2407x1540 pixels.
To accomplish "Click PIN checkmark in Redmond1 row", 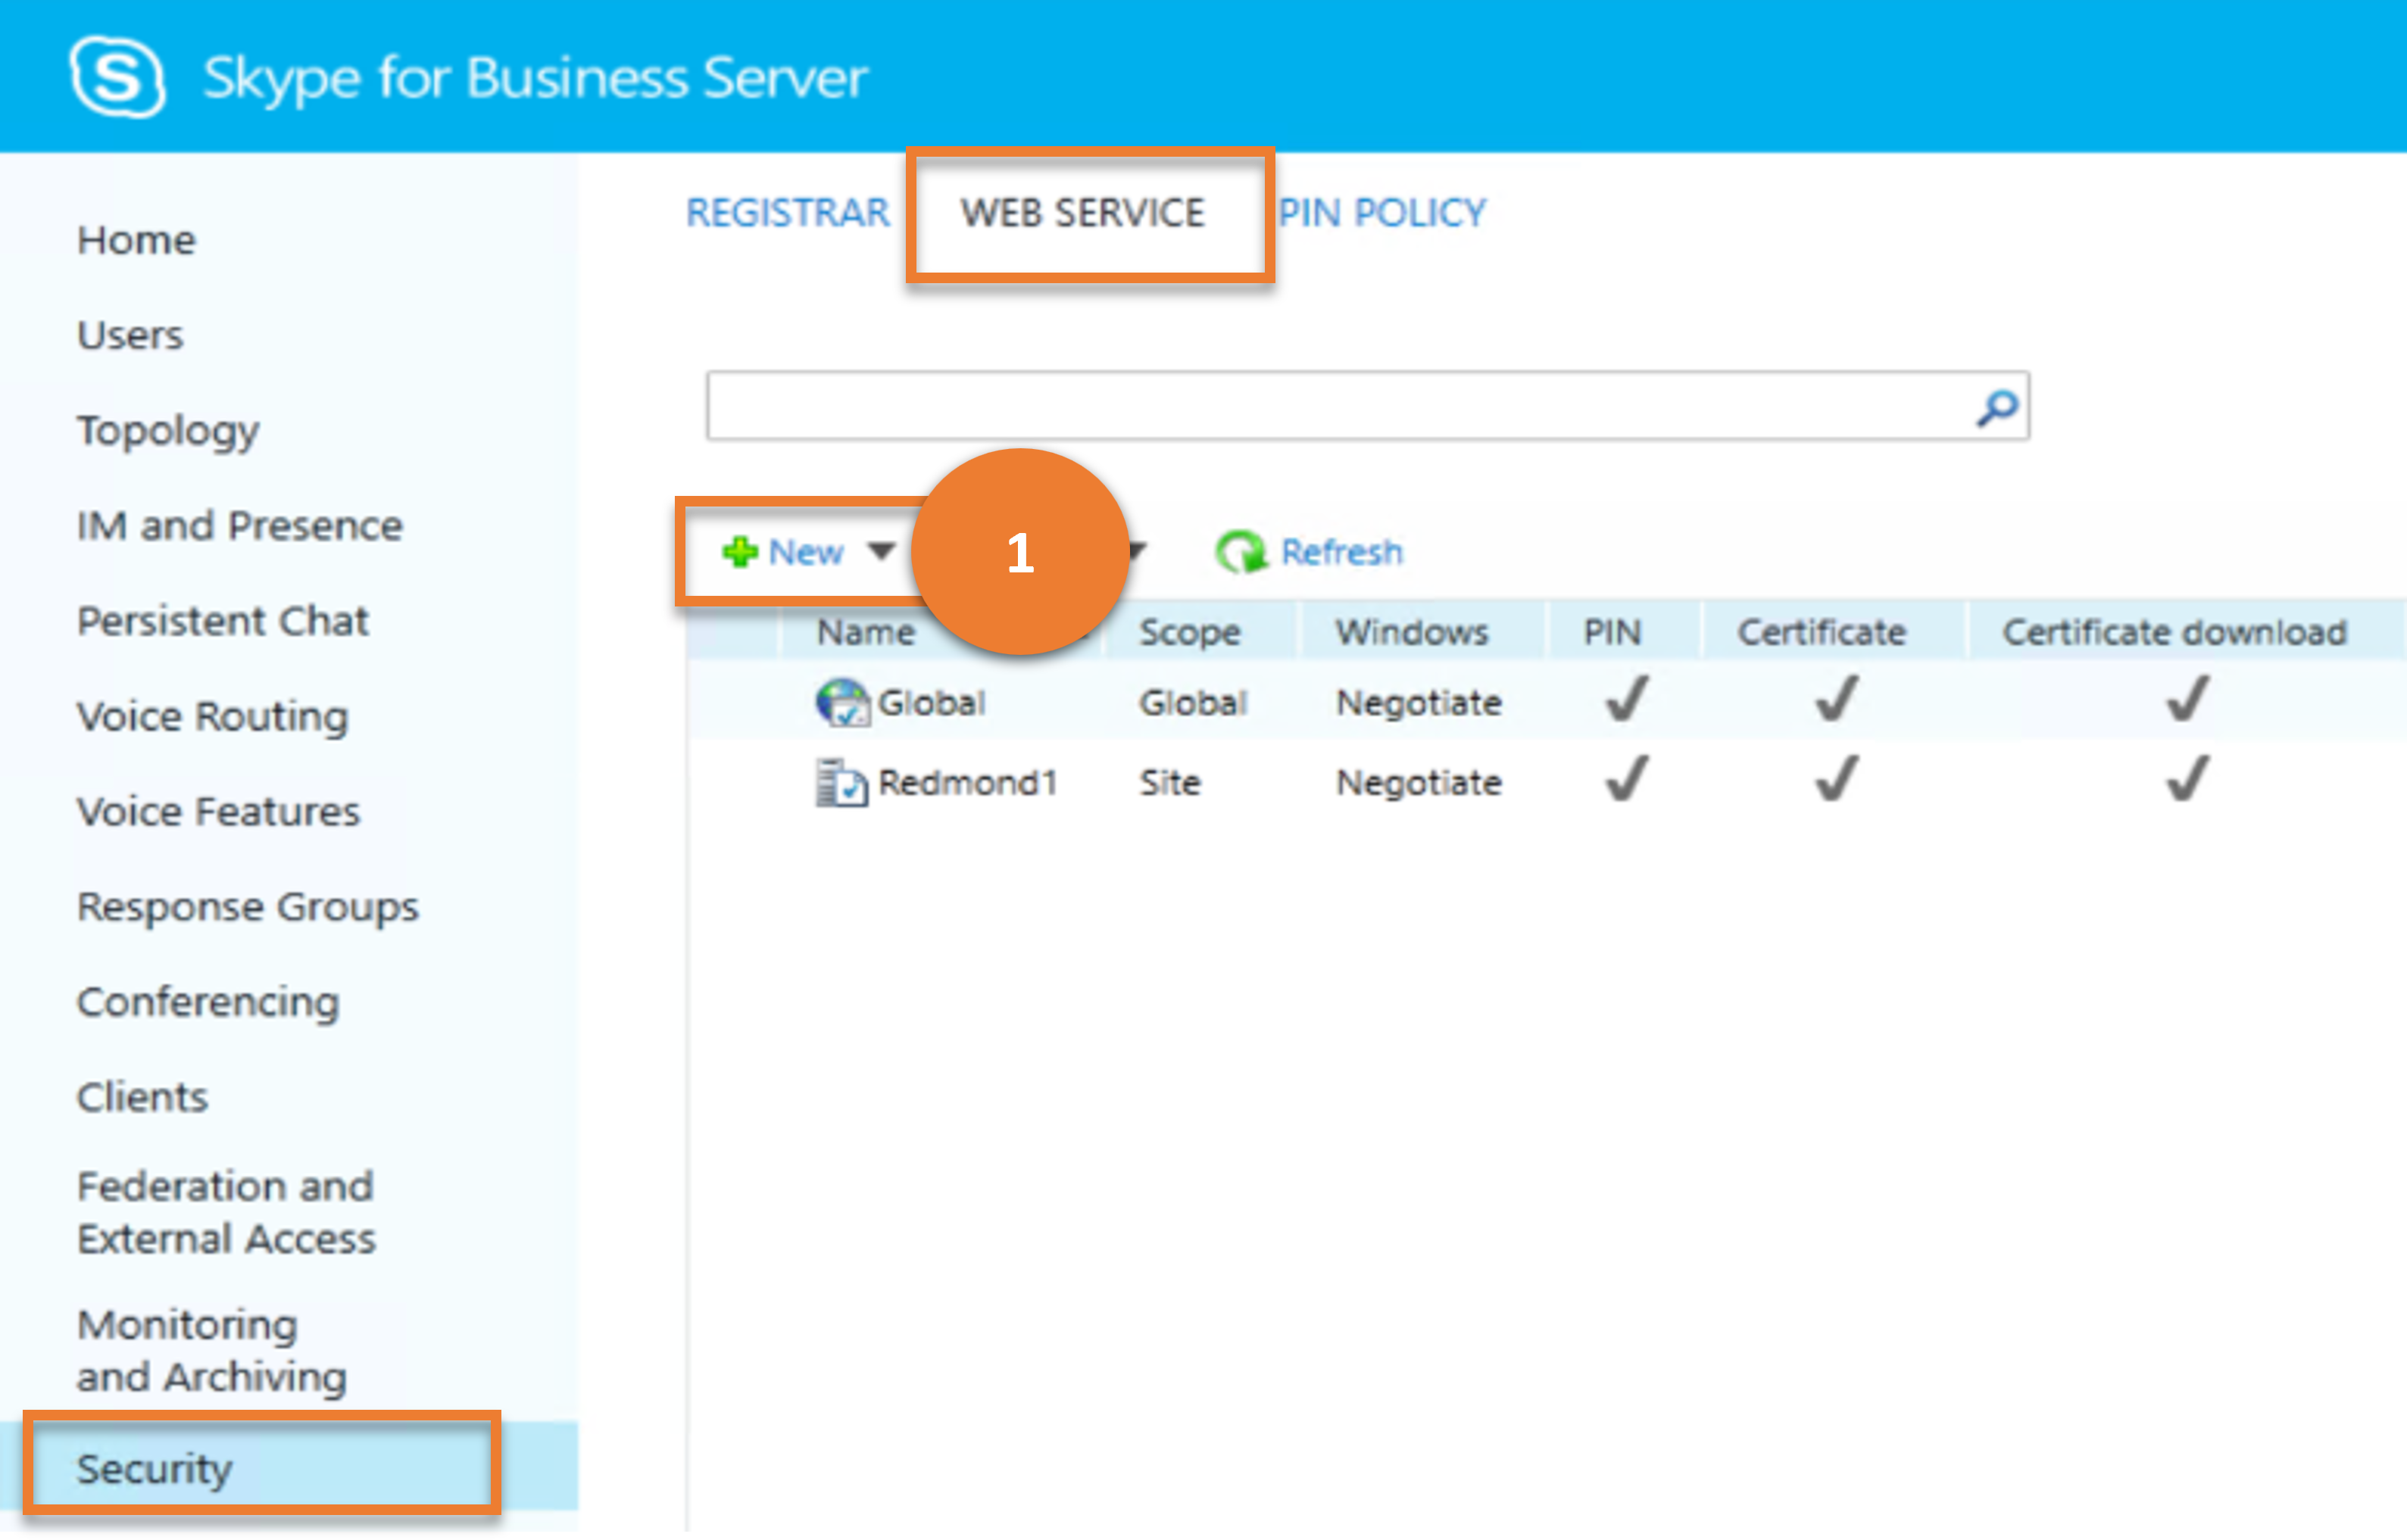I will tap(1627, 779).
